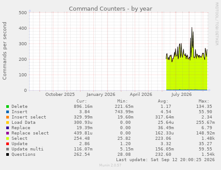Click the orange Insert select legend swatch

click(x=8, y=117)
